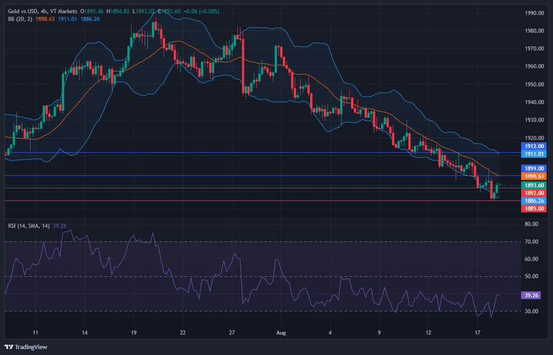Click the blue 1912.00 price label
The width and height of the screenshot is (553, 355).
tap(533, 146)
